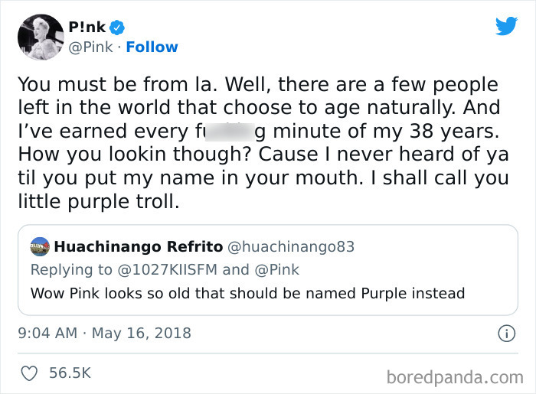
Task: Click the main tweet text starting "You must be"
Action: (x=257, y=84)
